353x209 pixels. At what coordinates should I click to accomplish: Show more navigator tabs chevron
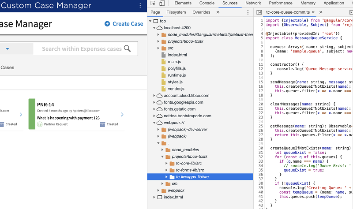(x=218, y=12)
